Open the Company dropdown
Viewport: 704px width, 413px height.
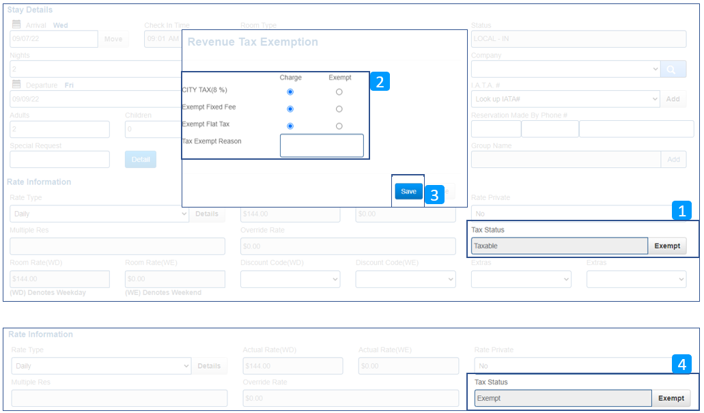[565, 69]
